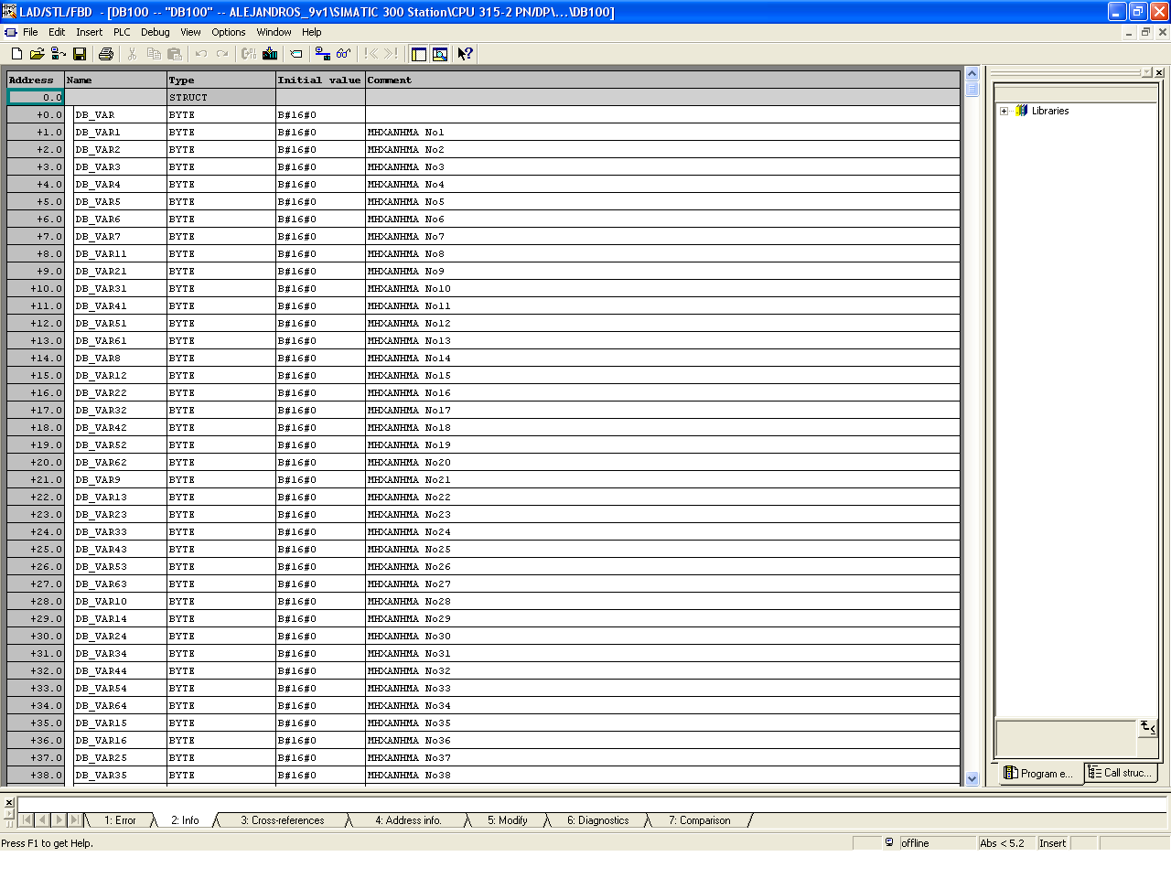
Task: Click the context Help pointer icon
Action: (466, 54)
